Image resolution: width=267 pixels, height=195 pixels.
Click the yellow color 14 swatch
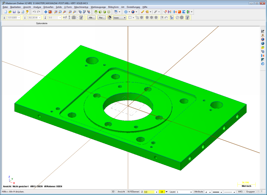point(162,192)
